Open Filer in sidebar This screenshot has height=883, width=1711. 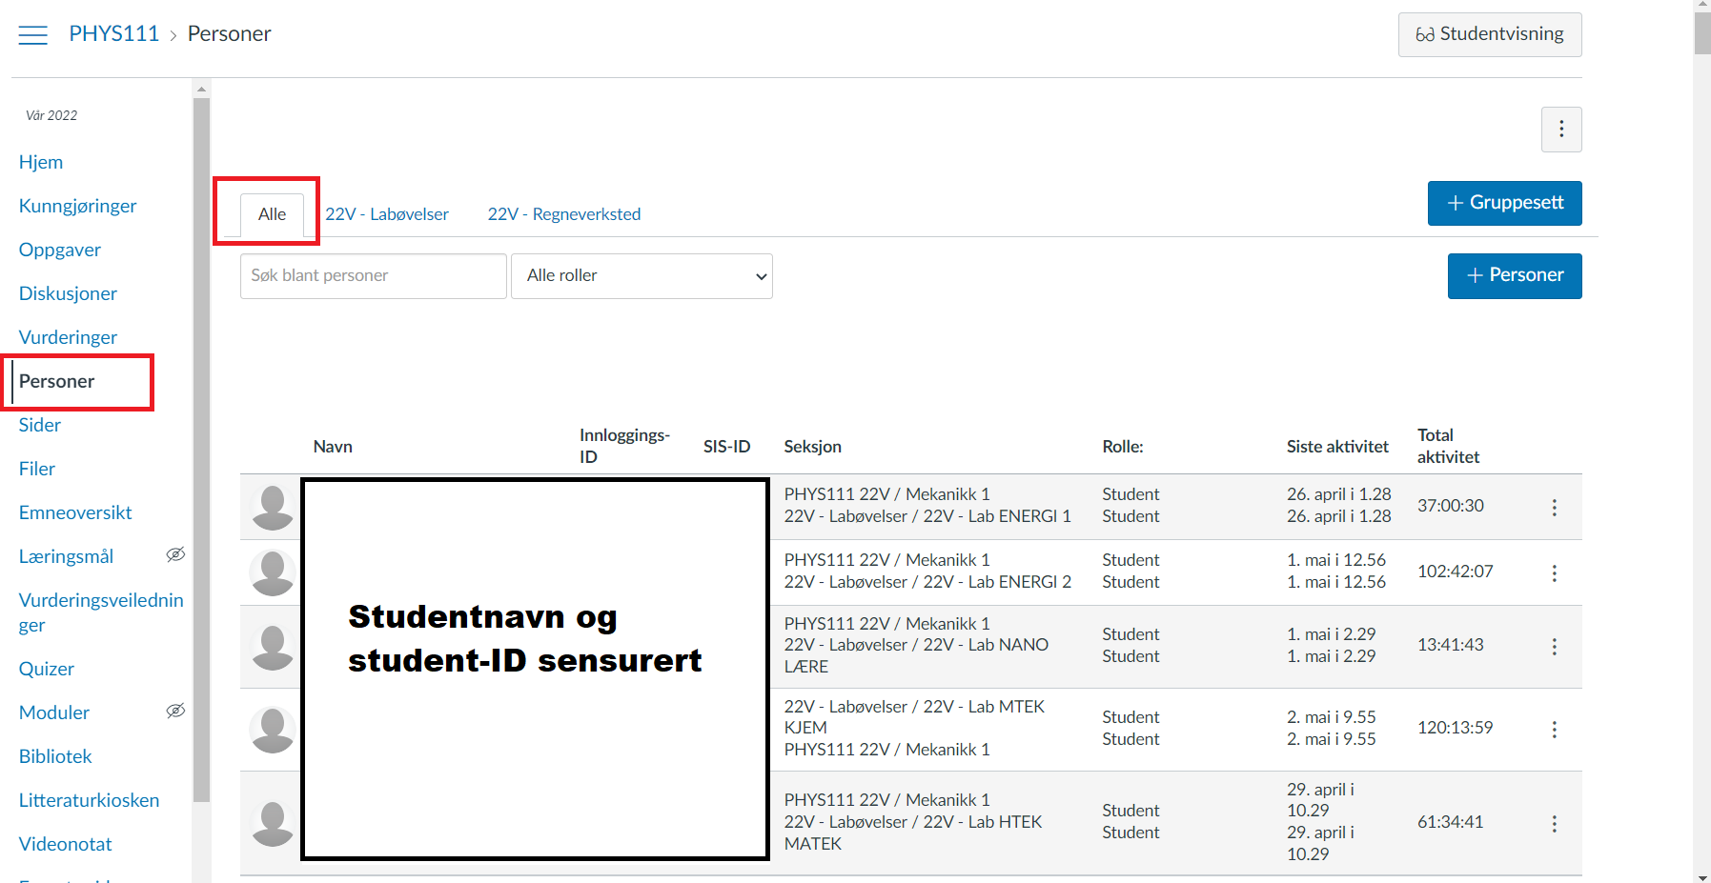(37, 469)
